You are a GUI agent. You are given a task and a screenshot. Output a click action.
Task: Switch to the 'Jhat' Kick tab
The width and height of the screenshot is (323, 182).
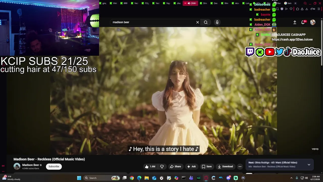pos(177,3)
